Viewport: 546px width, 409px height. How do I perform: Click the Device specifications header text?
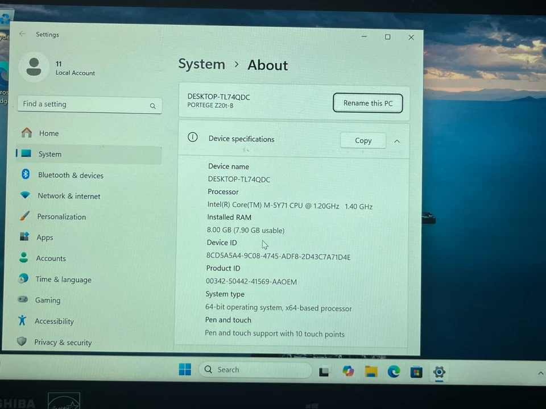pyautogui.click(x=241, y=139)
